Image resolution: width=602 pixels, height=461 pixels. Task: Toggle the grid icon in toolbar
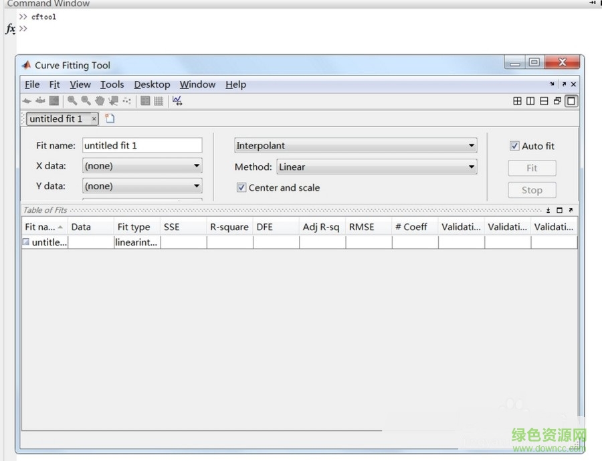(x=159, y=101)
